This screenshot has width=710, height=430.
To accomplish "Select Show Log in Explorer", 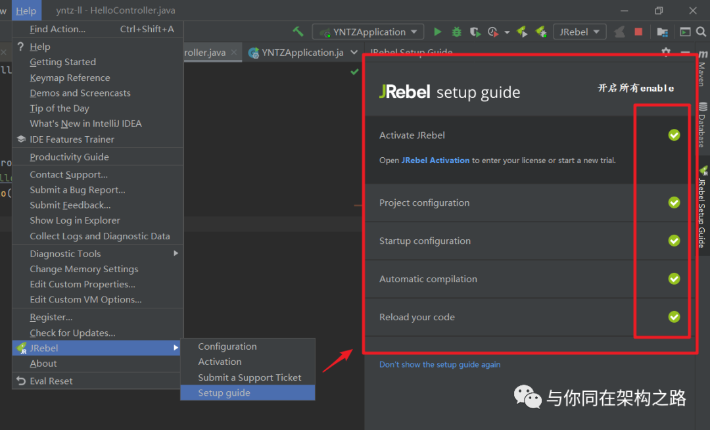I will coord(97,220).
